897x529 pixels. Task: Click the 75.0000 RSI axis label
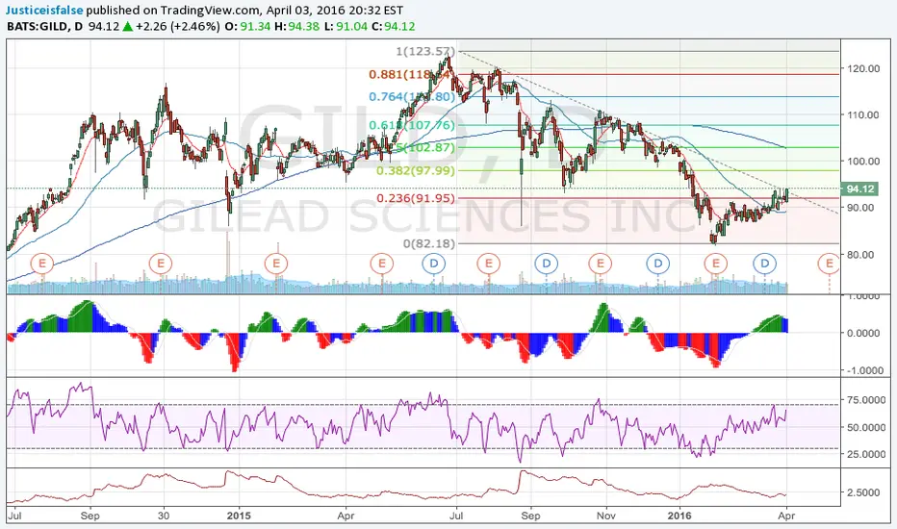pyautogui.click(x=866, y=400)
